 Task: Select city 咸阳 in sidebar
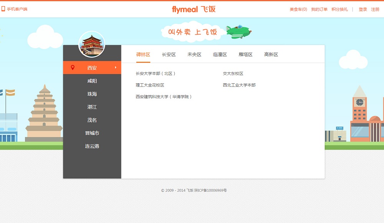(92, 81)
